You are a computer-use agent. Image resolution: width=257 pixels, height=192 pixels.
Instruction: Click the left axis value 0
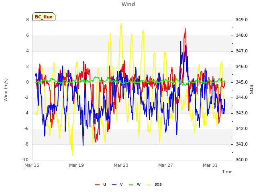tap(27, 82)
